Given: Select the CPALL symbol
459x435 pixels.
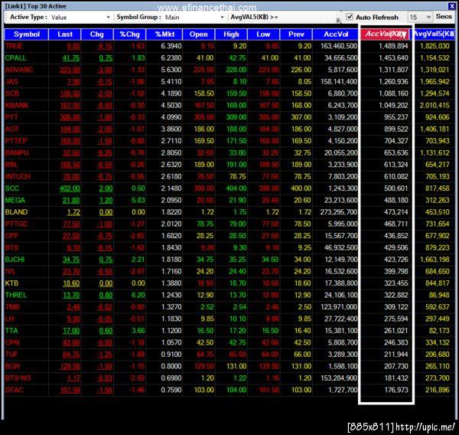Looking at the screenshot, I should pos(16,58).
